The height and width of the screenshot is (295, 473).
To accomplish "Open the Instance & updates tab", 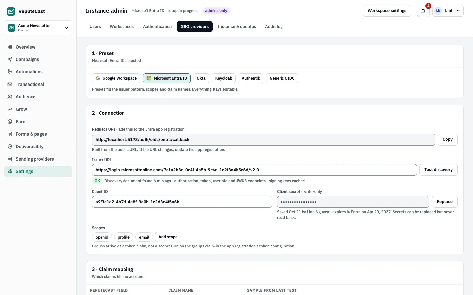I will pyautogui.click(x=237, y=27).
